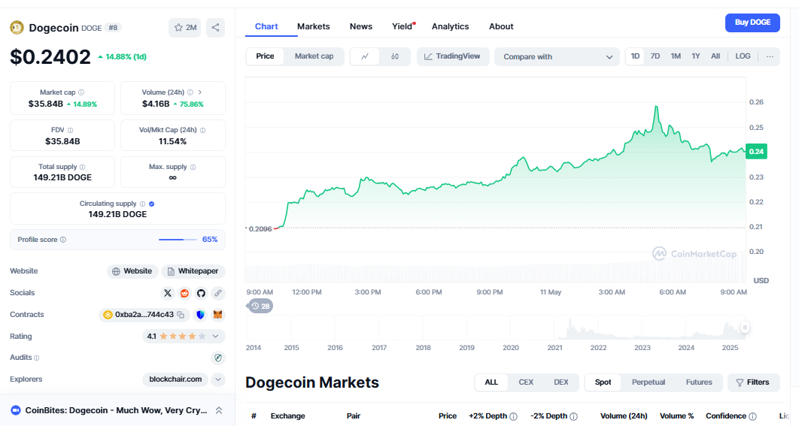
Task: Select Market cap chart toggle
Action: point(314,56)
